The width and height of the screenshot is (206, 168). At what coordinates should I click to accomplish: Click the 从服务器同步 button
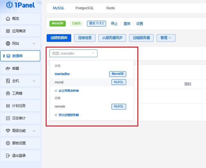[112, 38]
